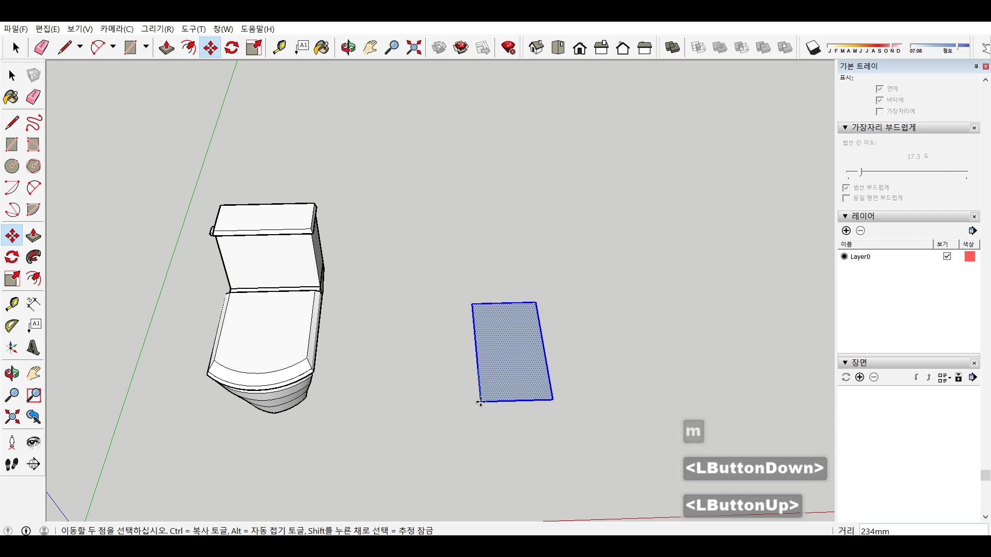The width and height of the screenshot is (991, 557).
Task: Select the Tape Measure tool in left toolbar
Action: (x=11, y=304)
